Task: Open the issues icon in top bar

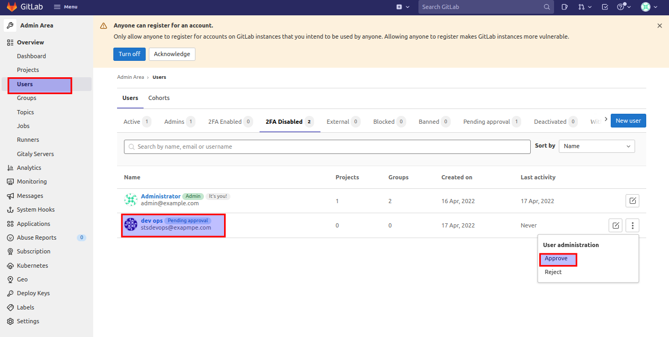Action: 565,7
